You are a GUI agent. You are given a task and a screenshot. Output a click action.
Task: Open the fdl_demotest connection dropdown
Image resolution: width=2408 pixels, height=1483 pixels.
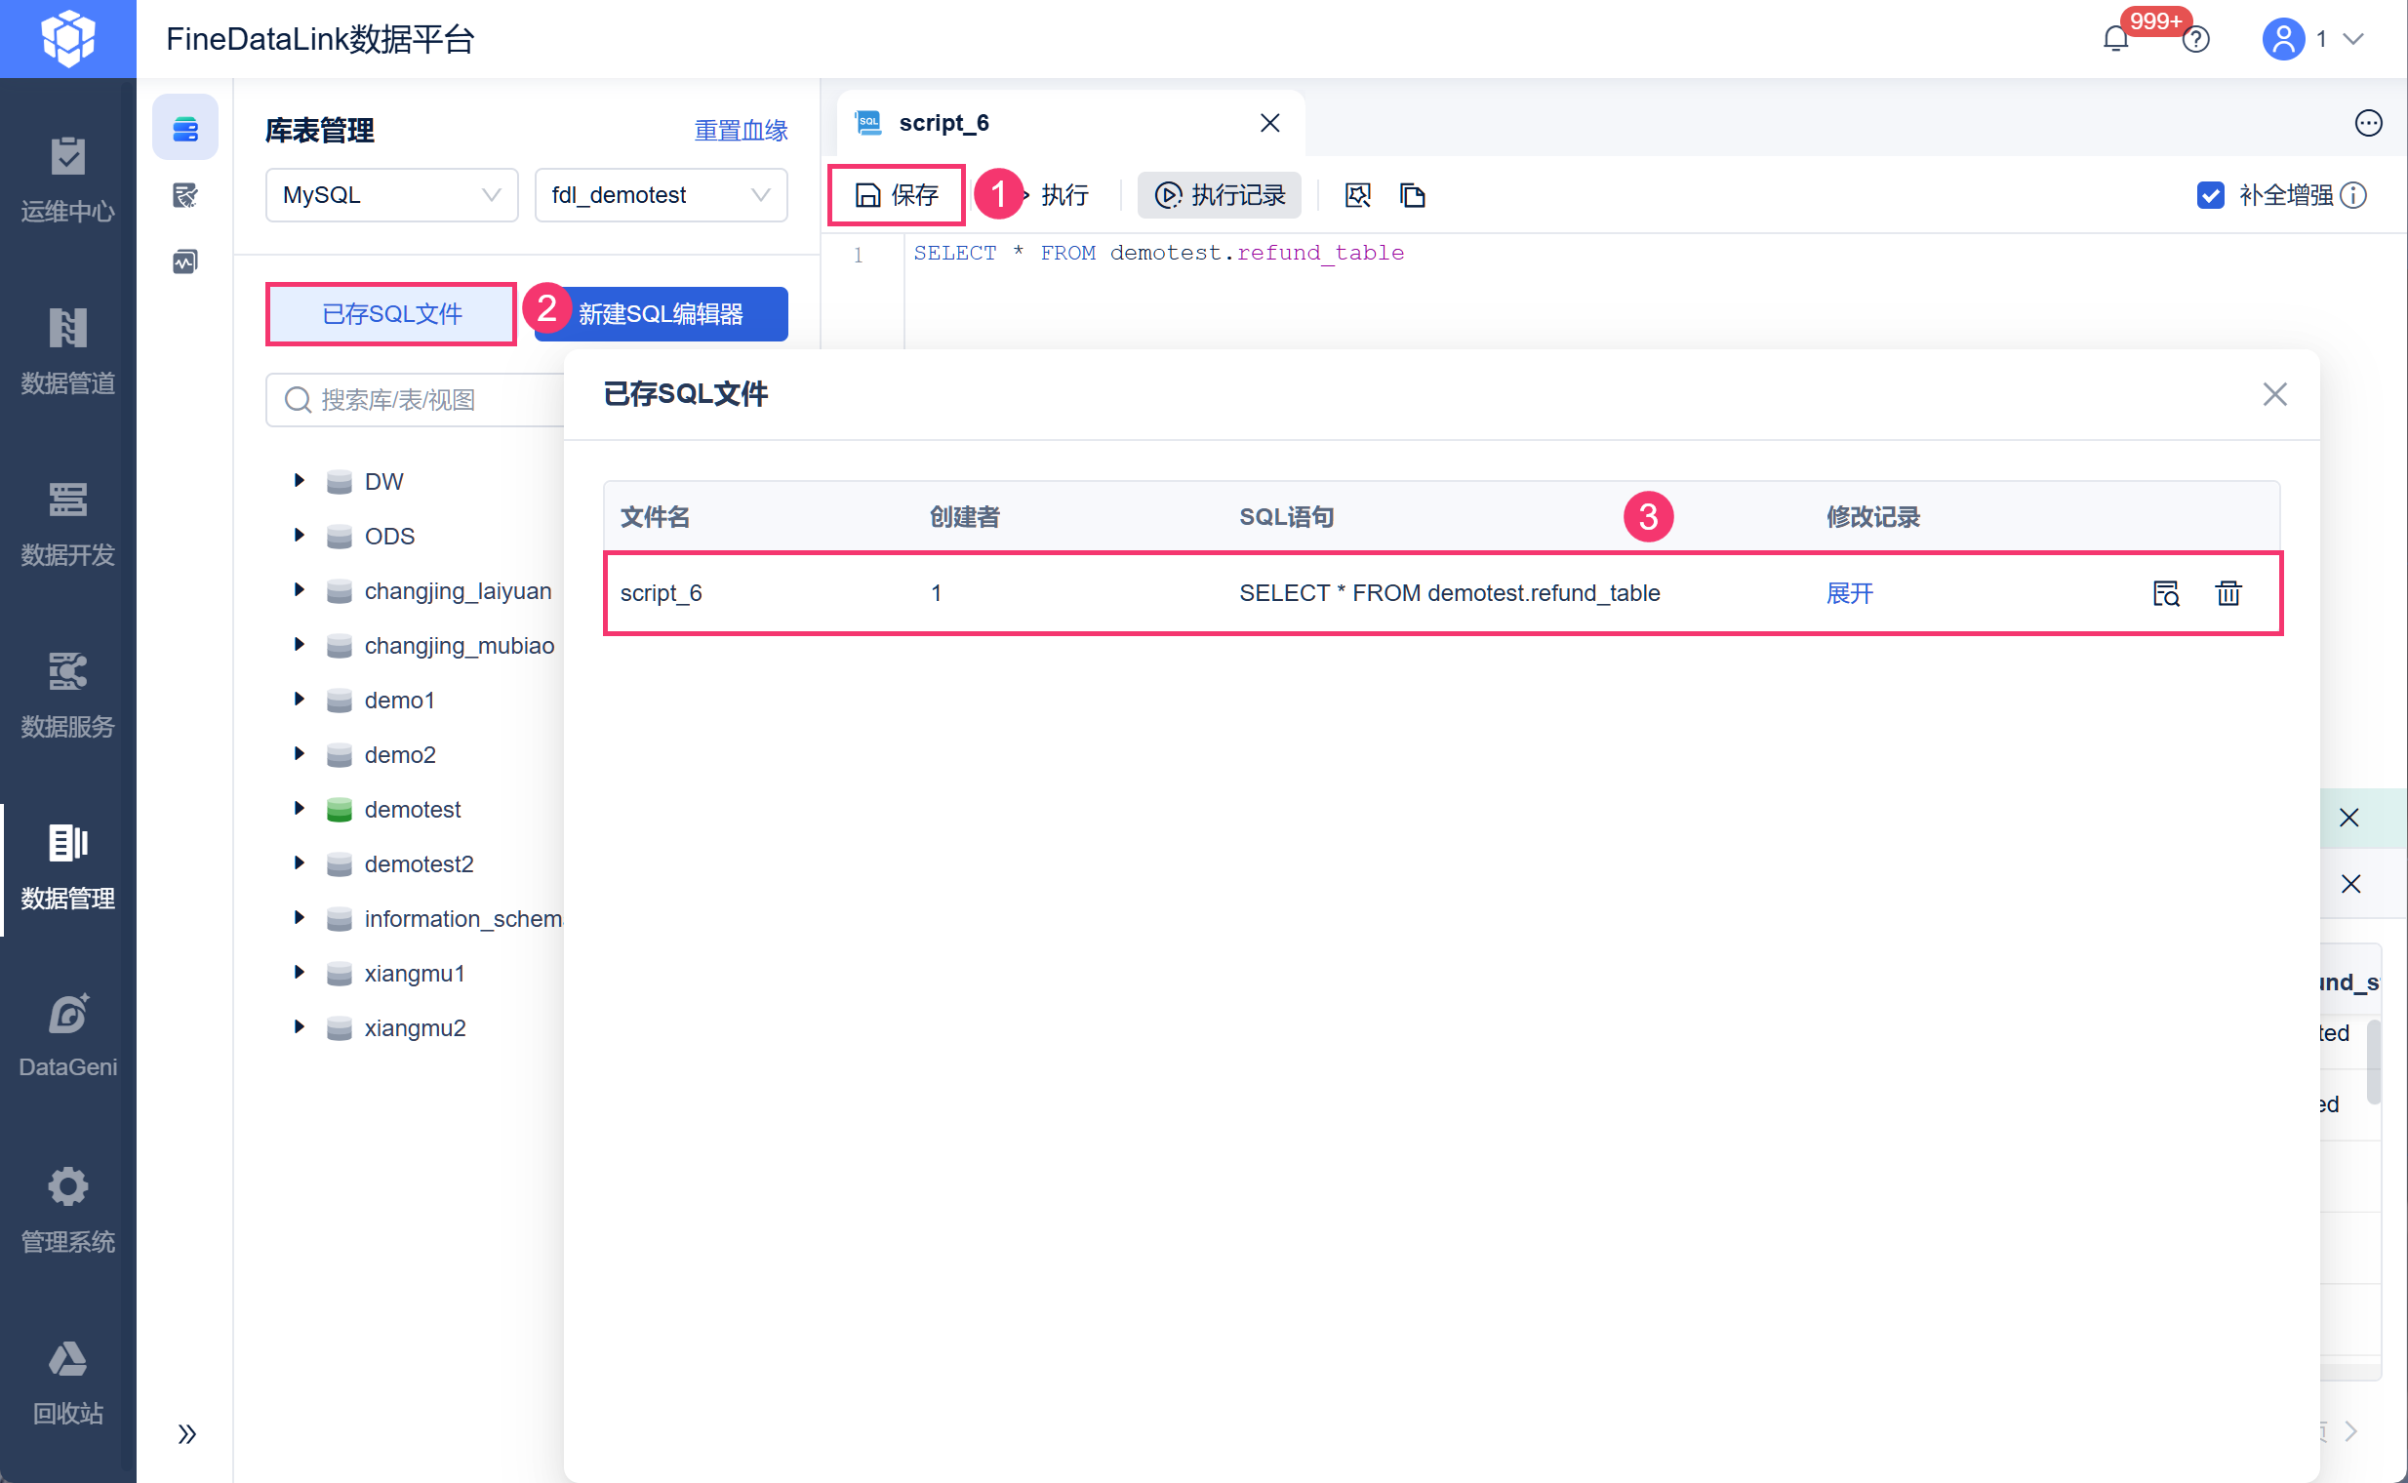point(661,195)
